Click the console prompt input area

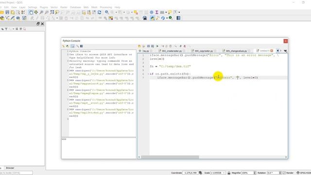tap(99, 148)
